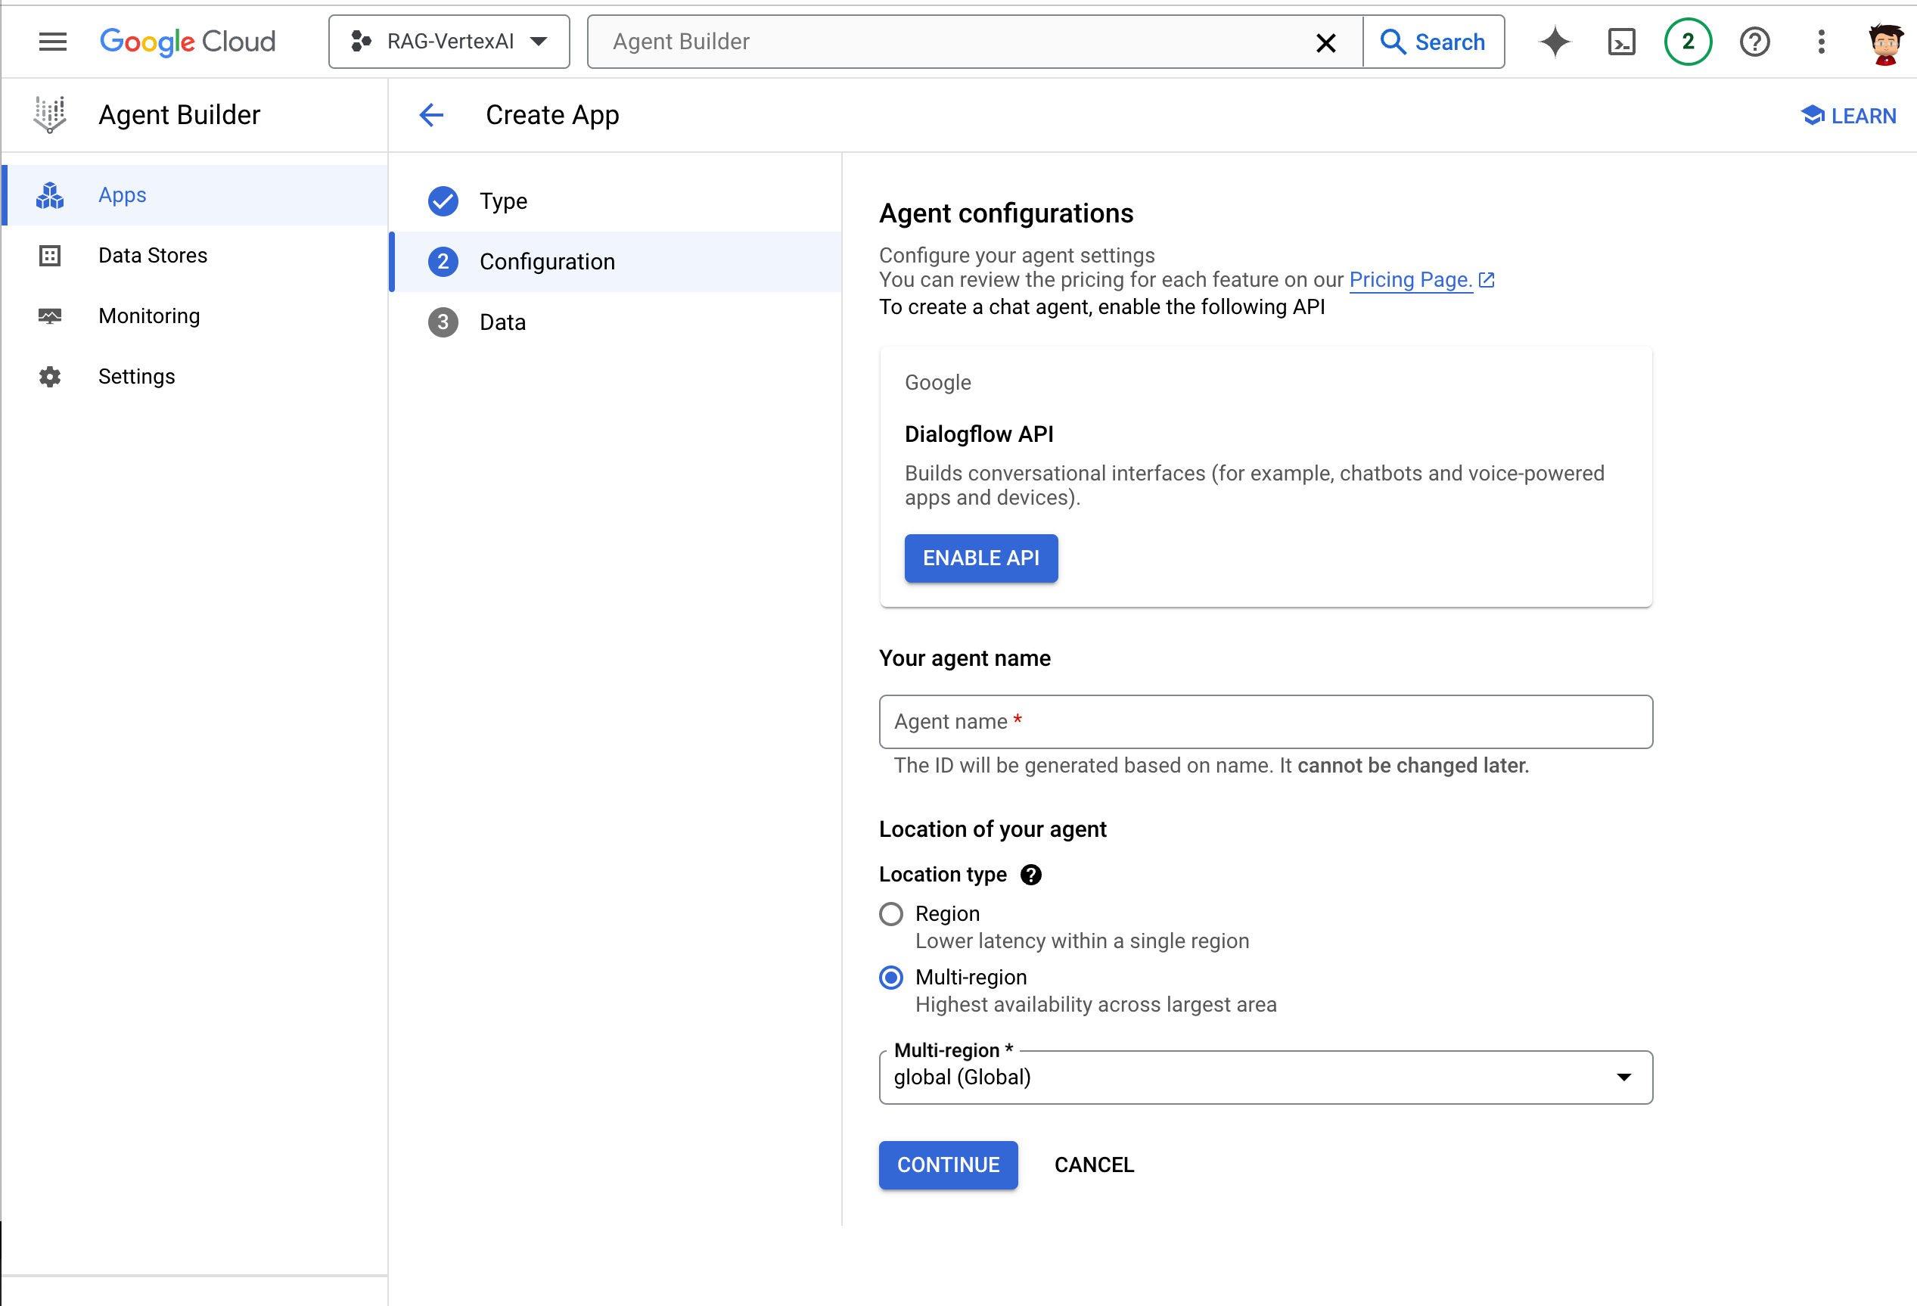The image size is (1917, 1306).
Task: Select the Multi-region radio button
Action: click(x=891, y=978)
